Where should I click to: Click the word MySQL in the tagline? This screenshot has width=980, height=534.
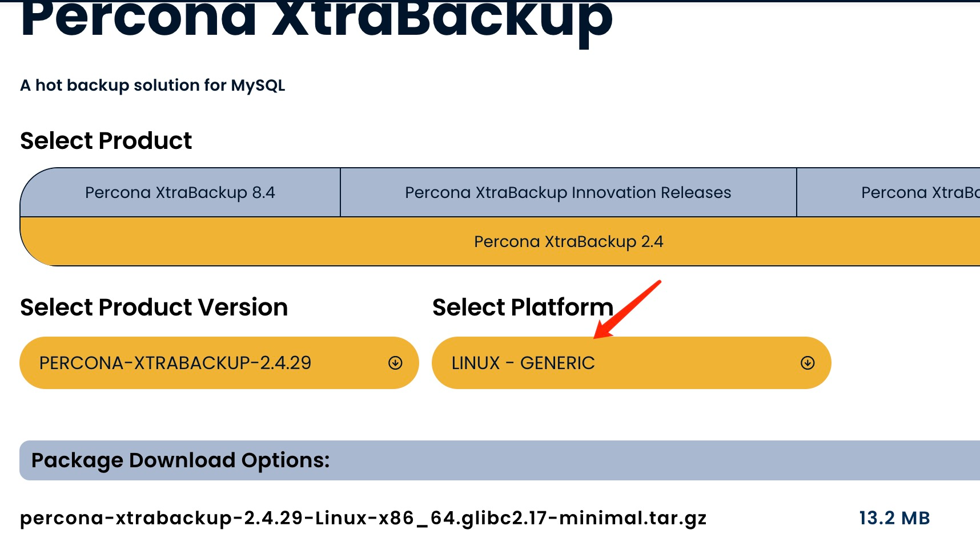coord(258,86)
